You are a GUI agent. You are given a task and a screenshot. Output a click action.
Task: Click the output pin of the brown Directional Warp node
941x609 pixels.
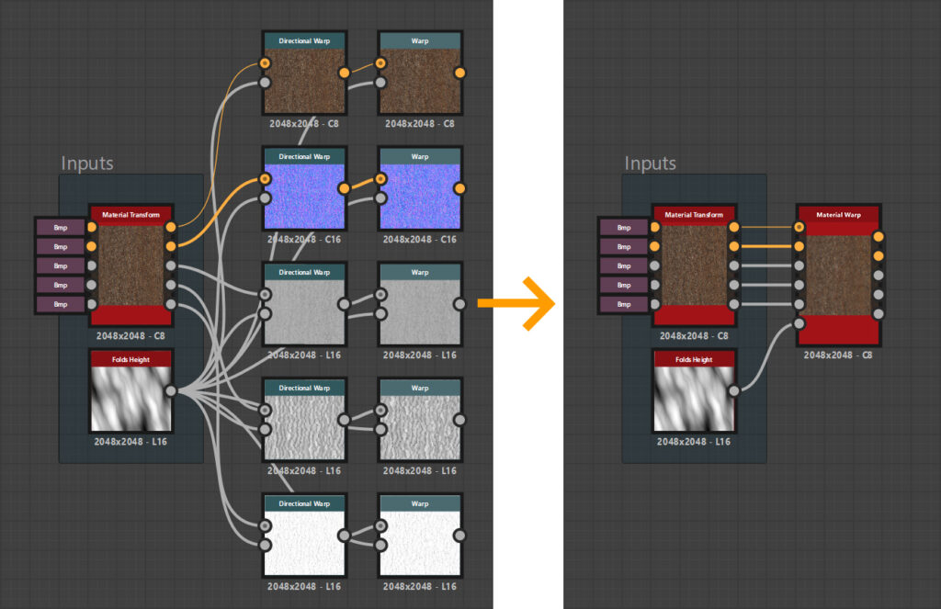(x=344, y=73)
